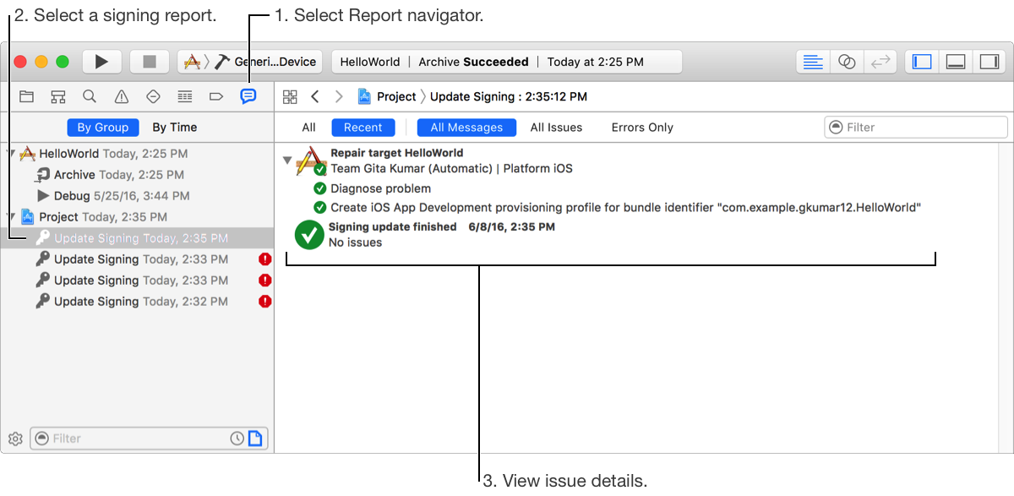Open the Issue navigator warning icon

(x=122, y=96)
